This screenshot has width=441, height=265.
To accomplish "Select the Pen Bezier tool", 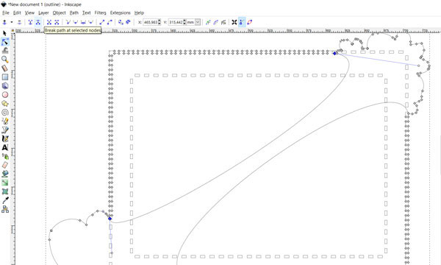I will [x=5, y=130].
